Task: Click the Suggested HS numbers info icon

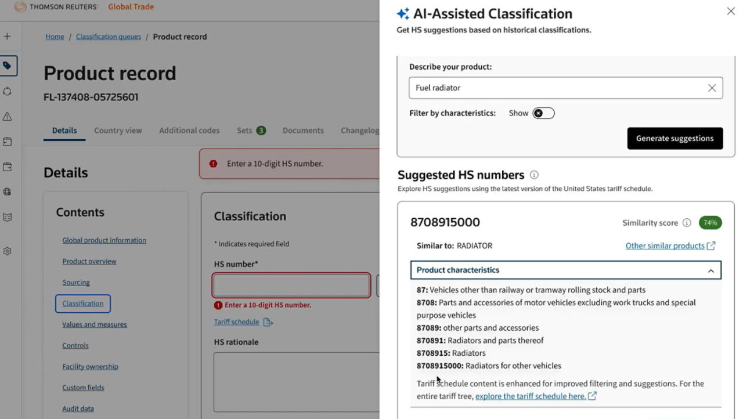Action: click(533, 174)
